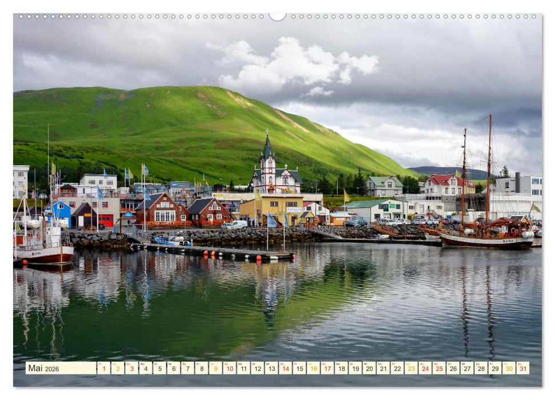
Task: Select day 6 in the calendar row
Action: point(173,368)
